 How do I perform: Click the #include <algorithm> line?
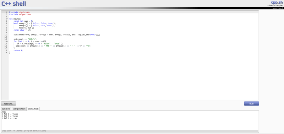pyautogui.click(x=20, y=14)
